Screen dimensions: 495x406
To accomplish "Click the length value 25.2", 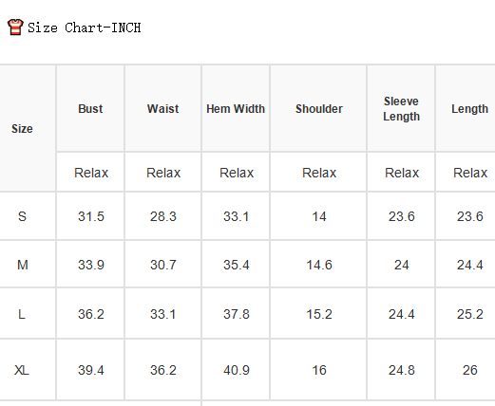I will [x=470, y=314].
